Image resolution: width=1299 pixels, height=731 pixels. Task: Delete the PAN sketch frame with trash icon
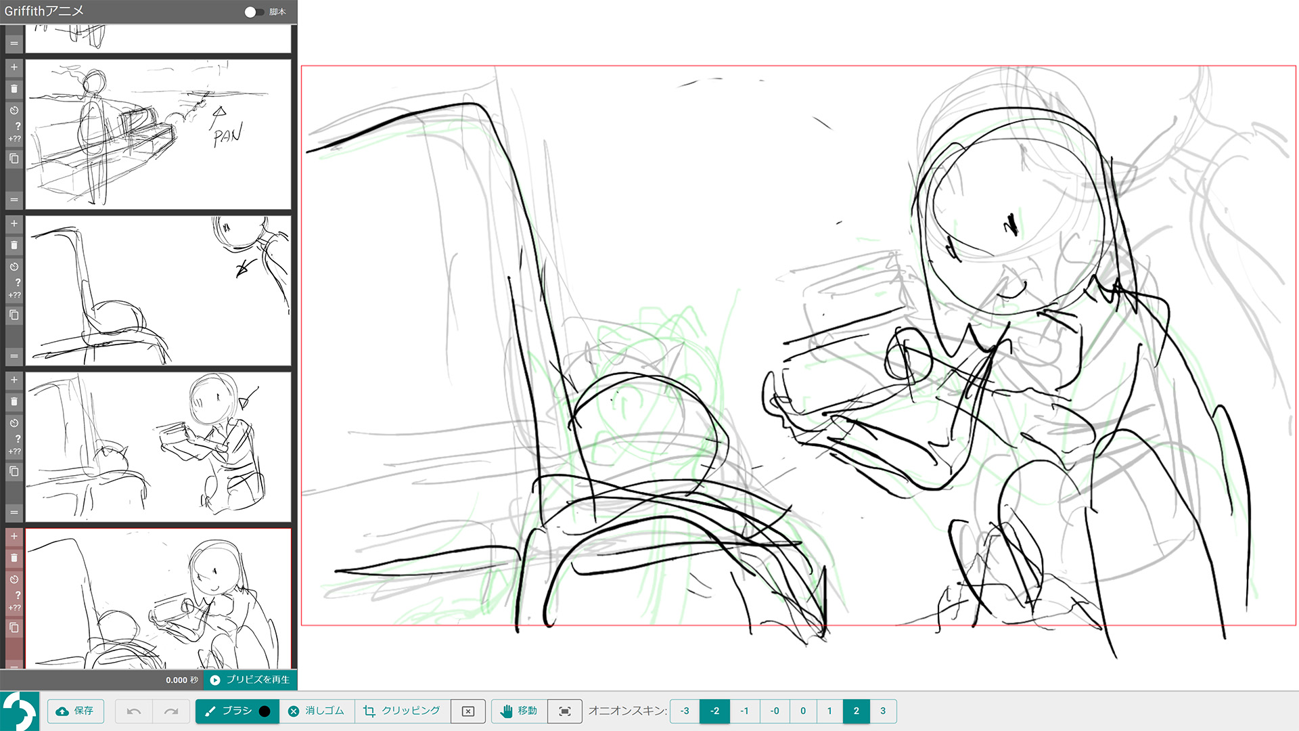[14, 89]
